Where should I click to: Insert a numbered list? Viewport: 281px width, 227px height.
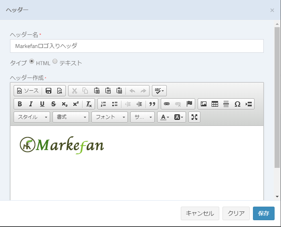pyautogui.click(x=103, y=104)
